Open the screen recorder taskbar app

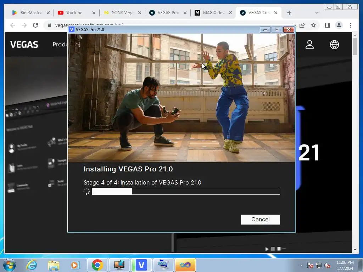(119, 265)
